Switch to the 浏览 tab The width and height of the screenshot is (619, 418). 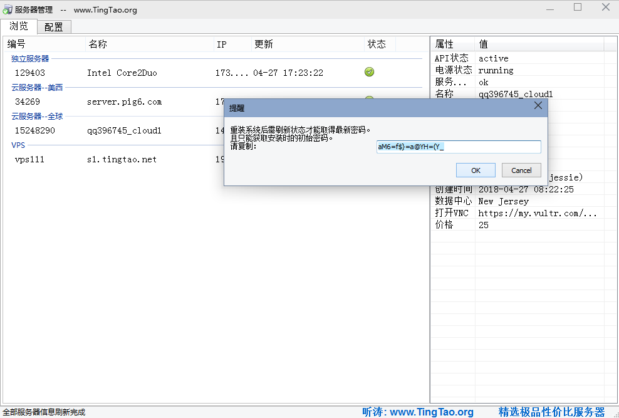(19, 26)
